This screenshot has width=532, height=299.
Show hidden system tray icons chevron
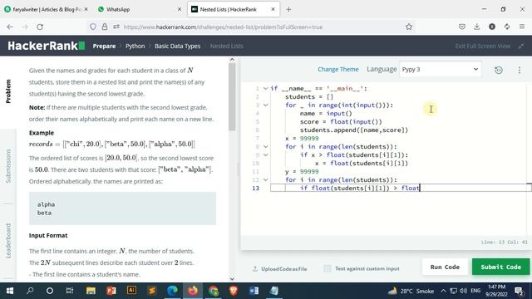(x=443, y=291)
